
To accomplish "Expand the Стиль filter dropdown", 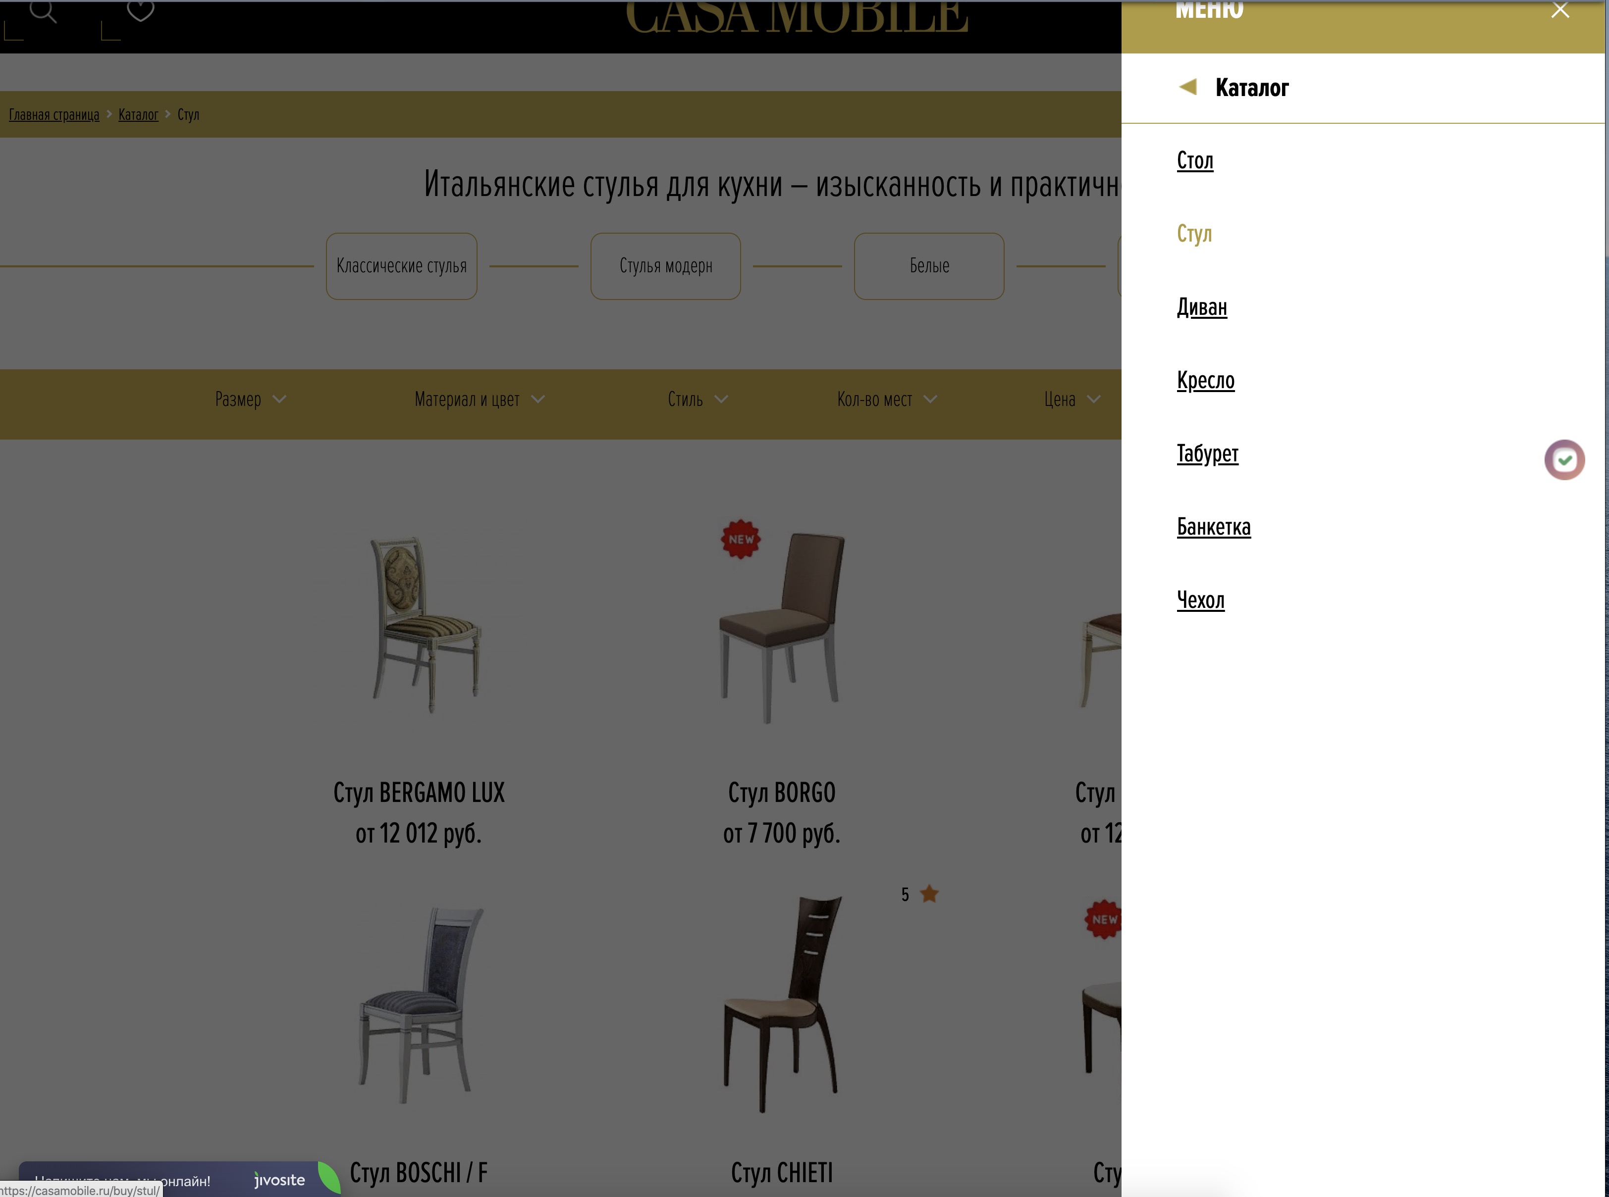I will (697, 399).
